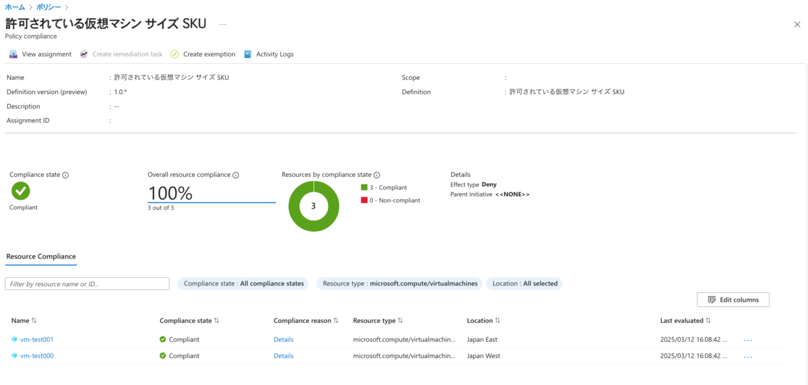808x385 pixels.
Task: Click the Overall resource compliance info icon
Action: (x=236, y=175)
